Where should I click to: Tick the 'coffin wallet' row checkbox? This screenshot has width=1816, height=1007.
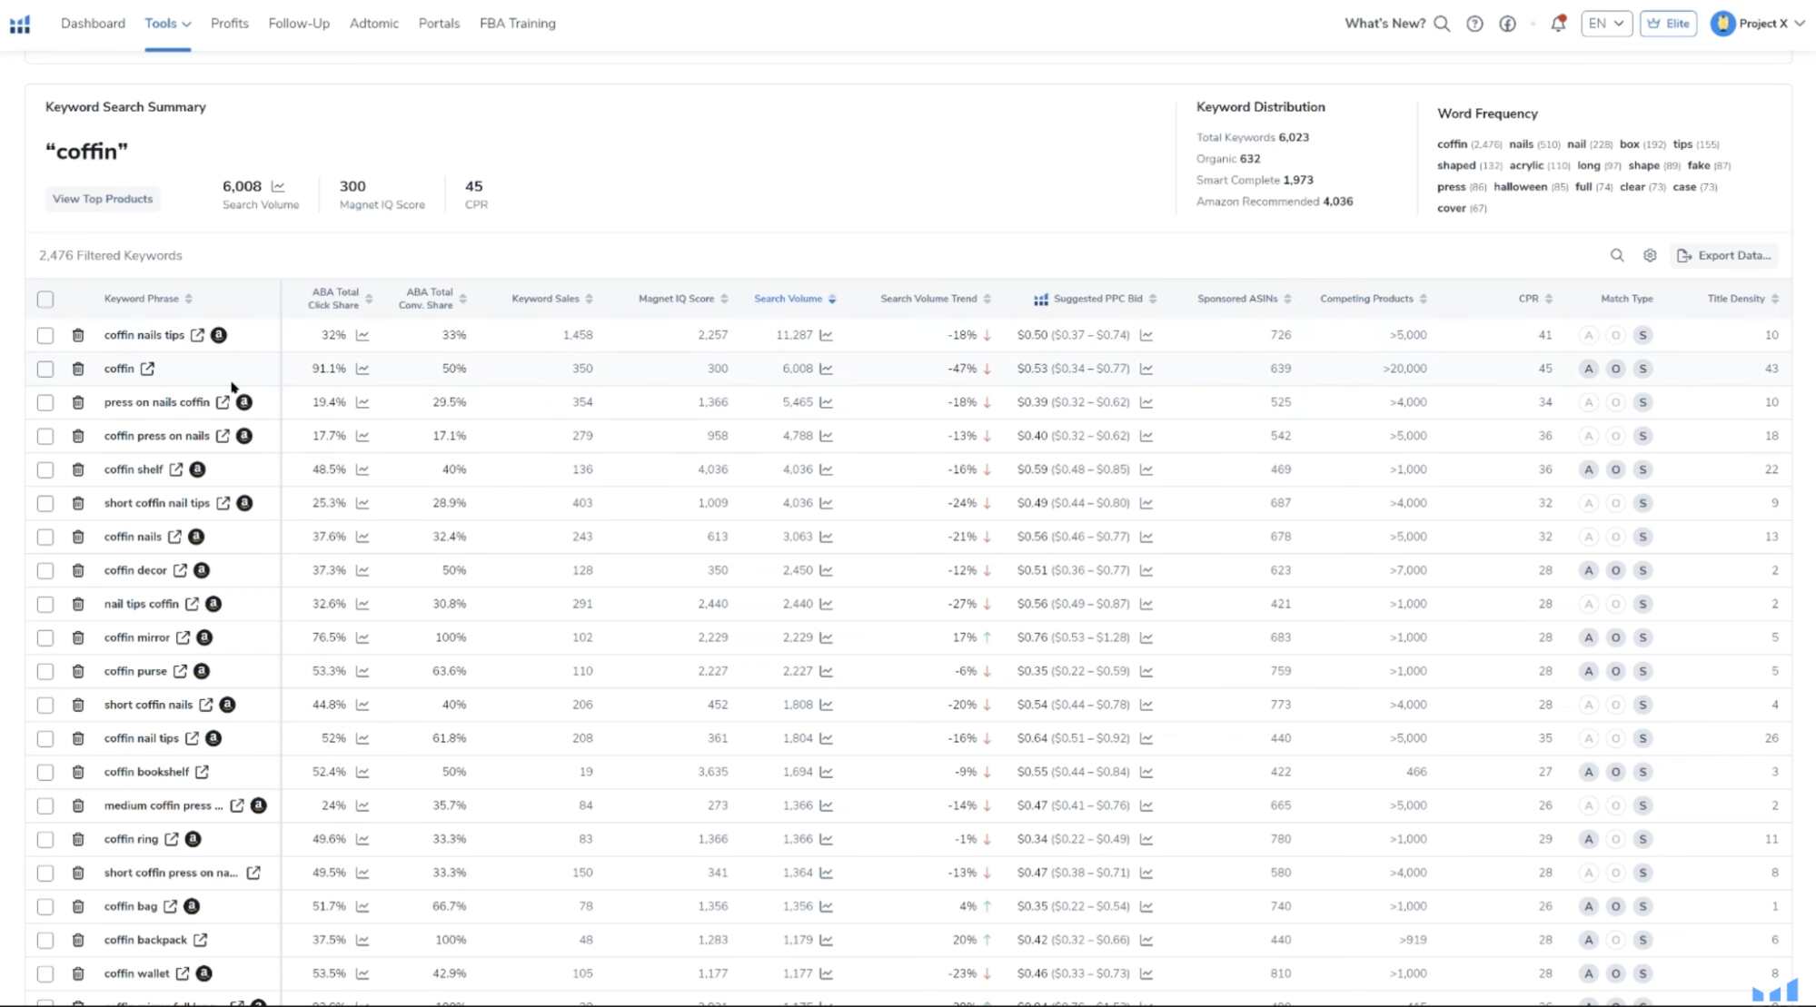(x=45, y=973)
